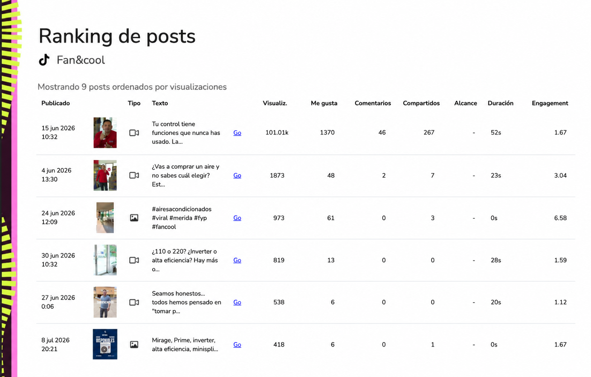Click the 101.01k views value
This screenshot has height=377, width=591.
point(277,132)
